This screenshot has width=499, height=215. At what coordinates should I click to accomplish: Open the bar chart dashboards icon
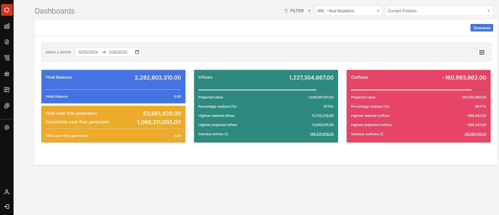[x=7, y=26]
